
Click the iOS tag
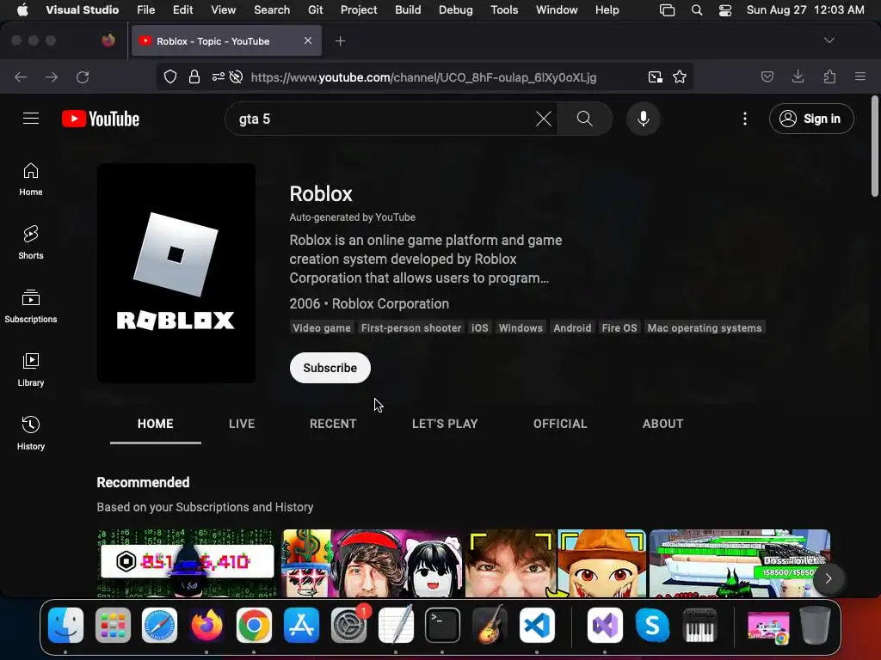pyautogui.click(x=480, y=327)
